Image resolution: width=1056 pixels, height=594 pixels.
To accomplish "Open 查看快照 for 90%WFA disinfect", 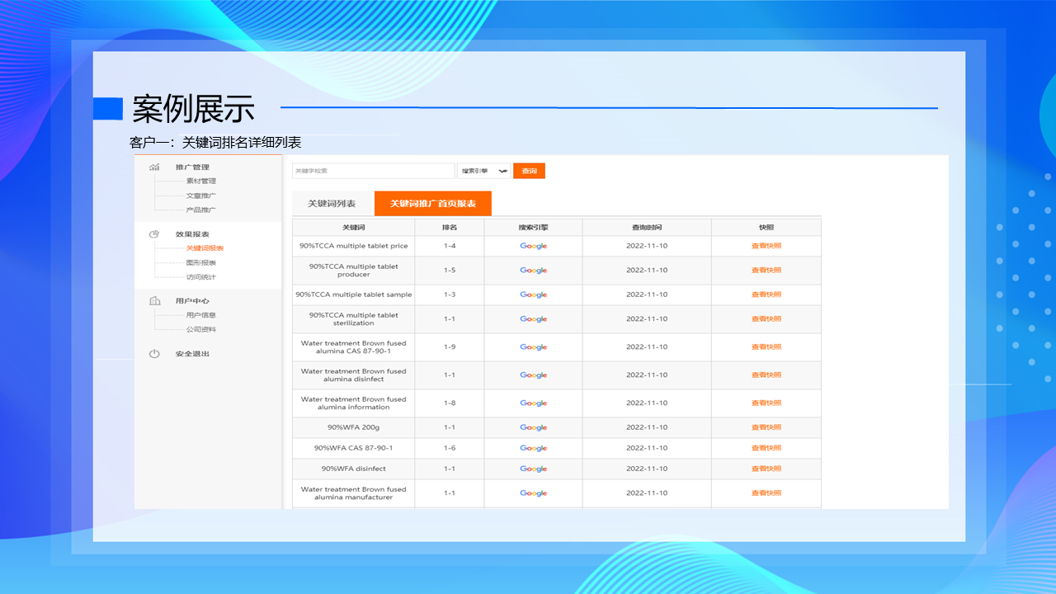I will click(x=766, y=469).
